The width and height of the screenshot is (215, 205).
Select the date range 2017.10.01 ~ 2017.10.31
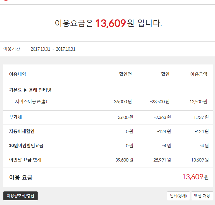point(53,49)
